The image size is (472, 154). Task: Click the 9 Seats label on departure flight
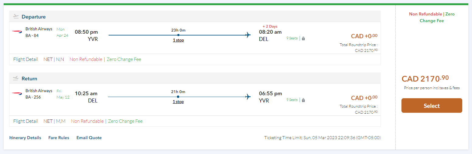tap(292, 38)
